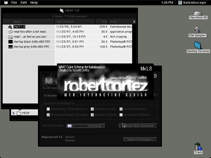Toggle the WindowShade Sounds checkbox
Screen dimensions: 211x158
[48, 115]
